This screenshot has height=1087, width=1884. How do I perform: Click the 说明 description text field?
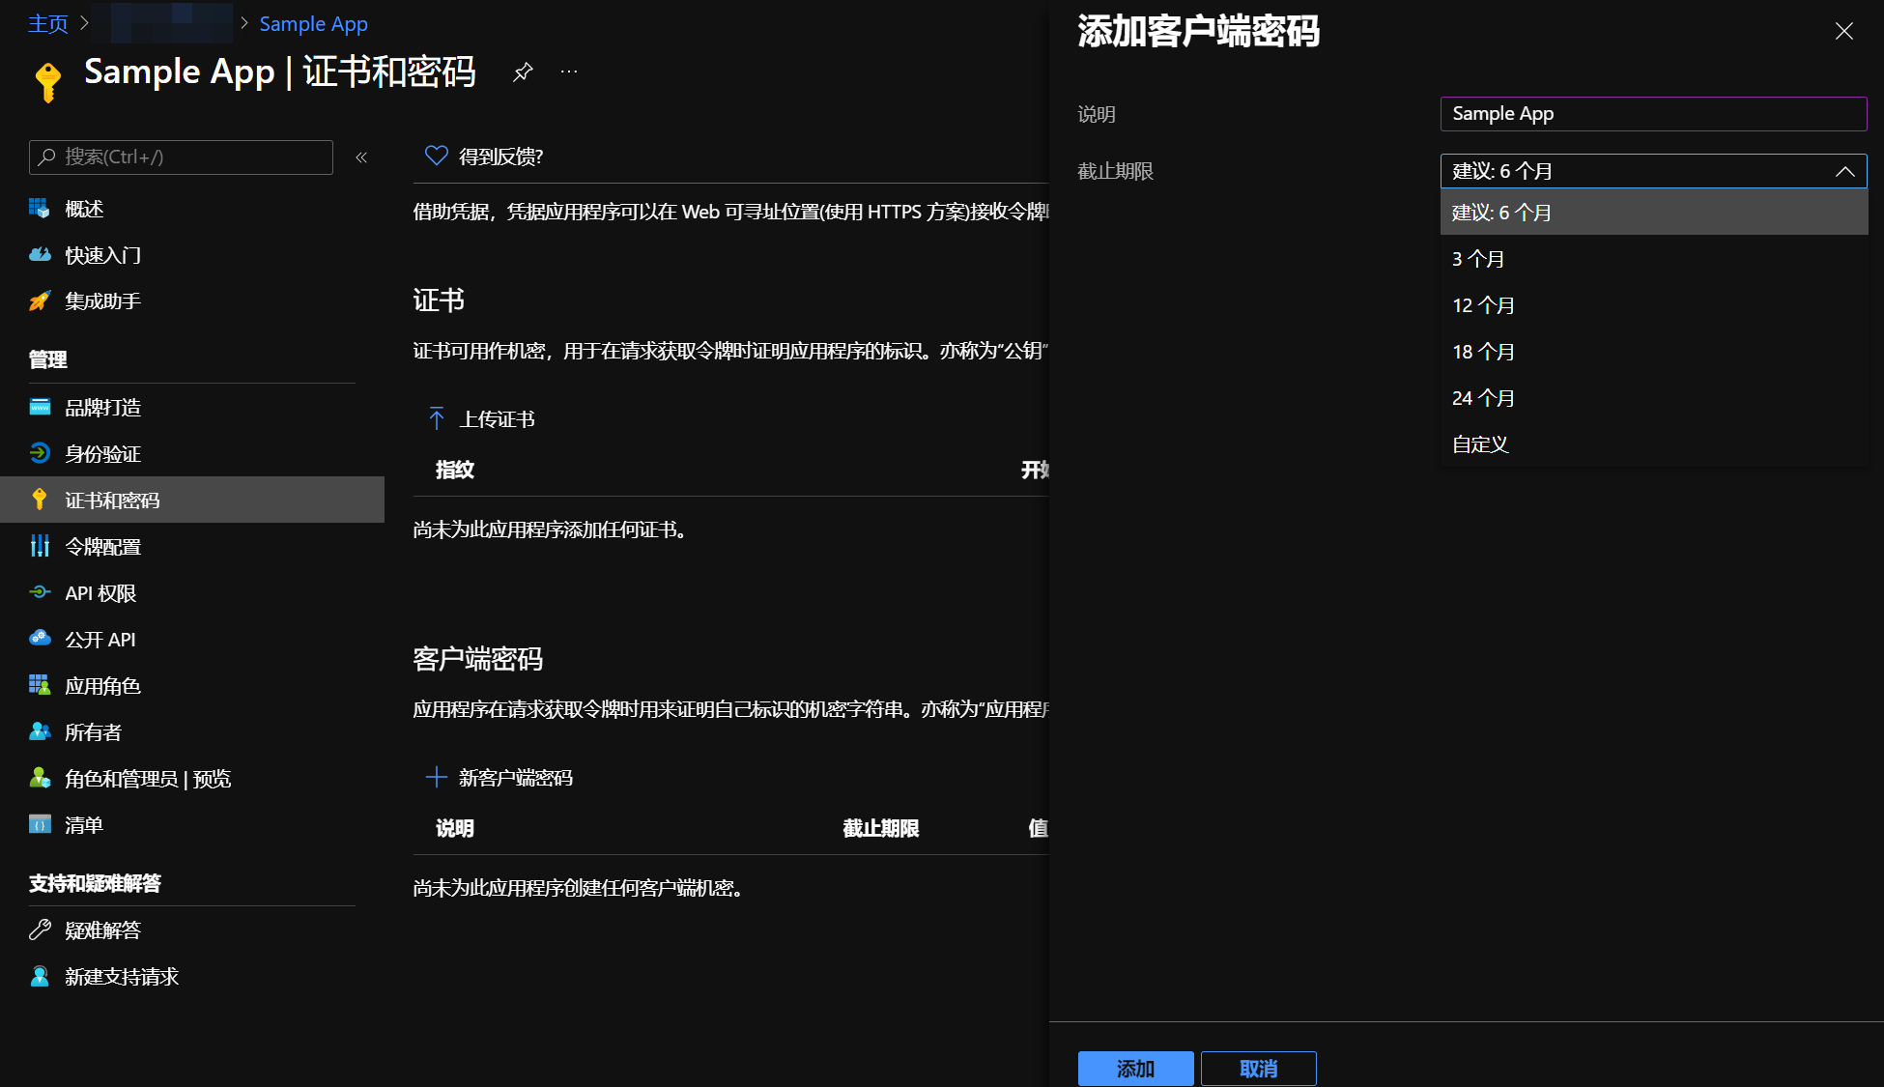(1652, 114)
